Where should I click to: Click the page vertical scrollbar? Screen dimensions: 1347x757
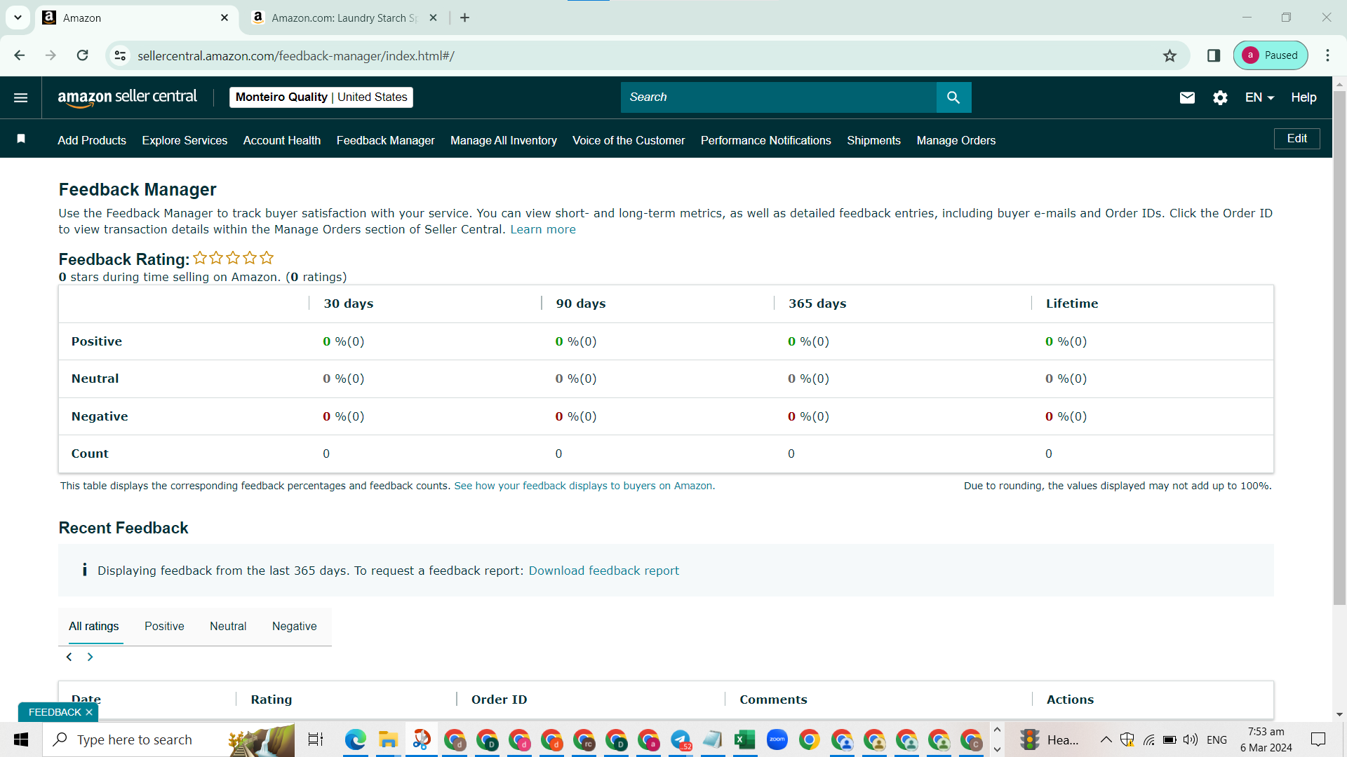(1339, 347)
